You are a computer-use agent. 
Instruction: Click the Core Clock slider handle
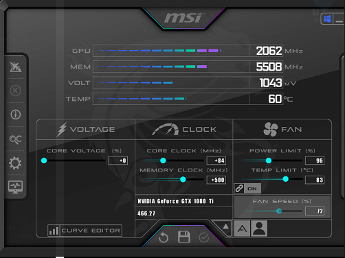coord(163,161)
